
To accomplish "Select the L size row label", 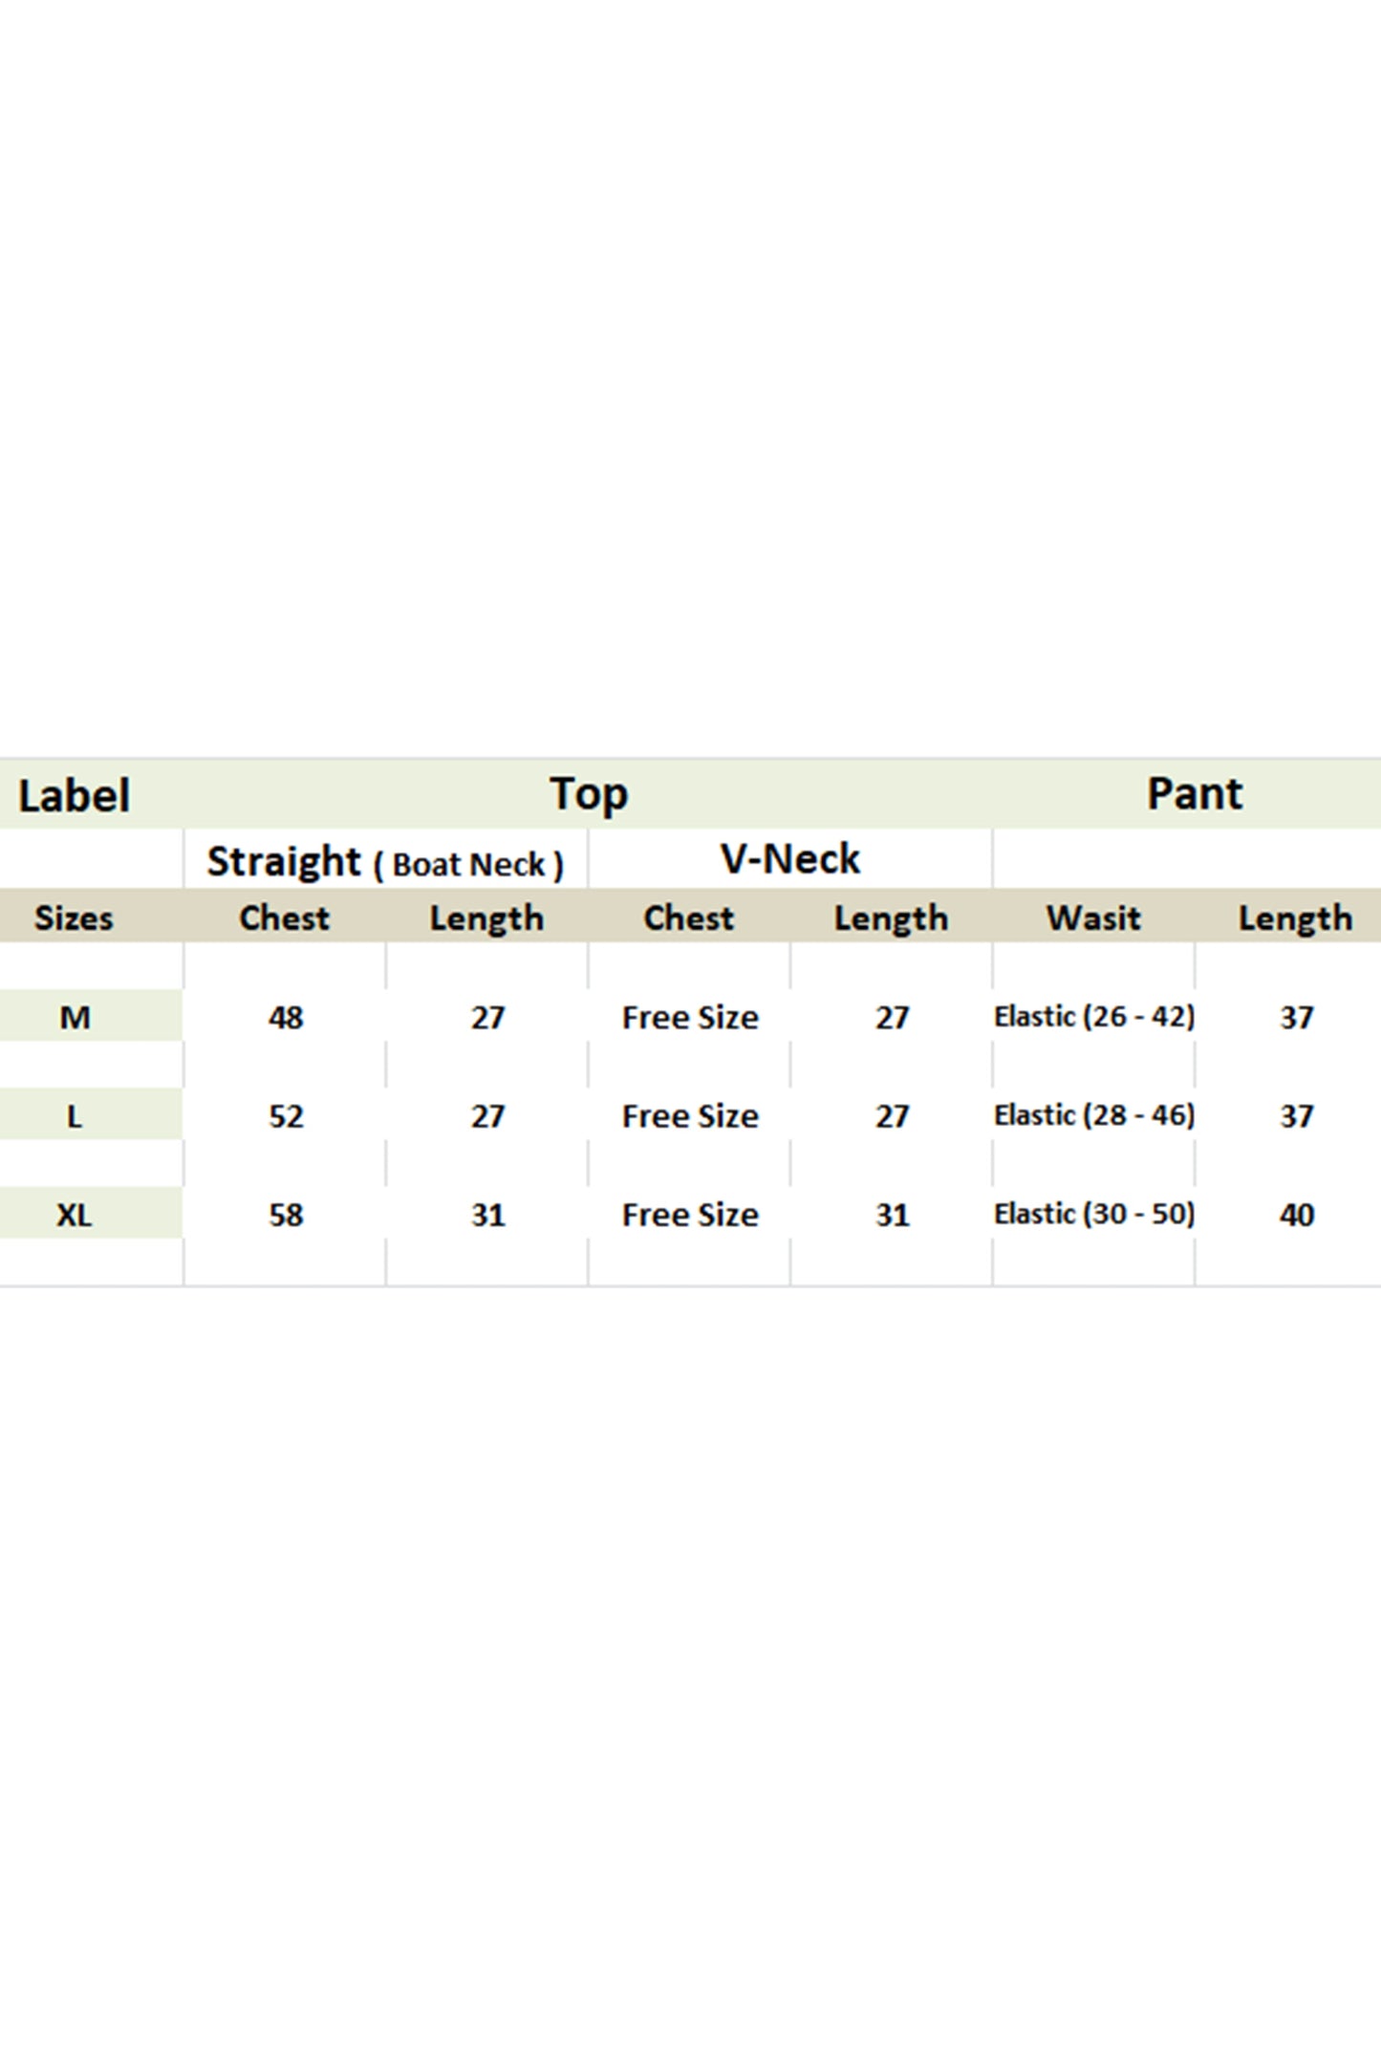I will click(x=75, y=1115).
